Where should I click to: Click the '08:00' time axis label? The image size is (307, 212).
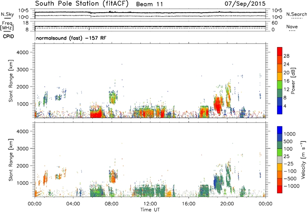click(x=112, y=204)
